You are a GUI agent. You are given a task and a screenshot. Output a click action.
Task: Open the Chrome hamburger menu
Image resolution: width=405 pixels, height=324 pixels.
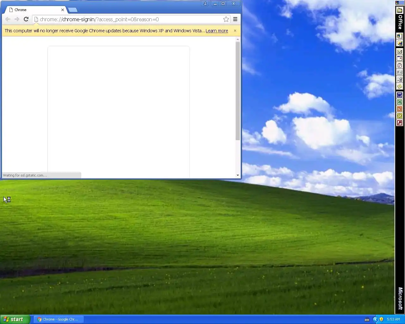[x=235, y=19]
